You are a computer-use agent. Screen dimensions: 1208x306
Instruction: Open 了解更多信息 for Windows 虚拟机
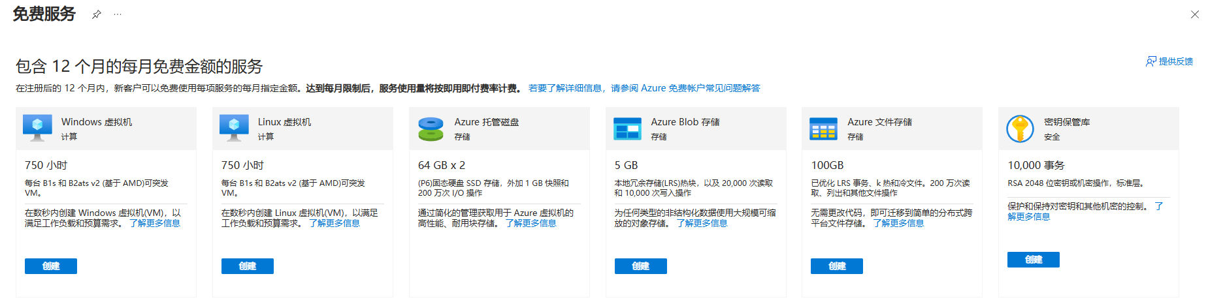(x=155, y=223)
